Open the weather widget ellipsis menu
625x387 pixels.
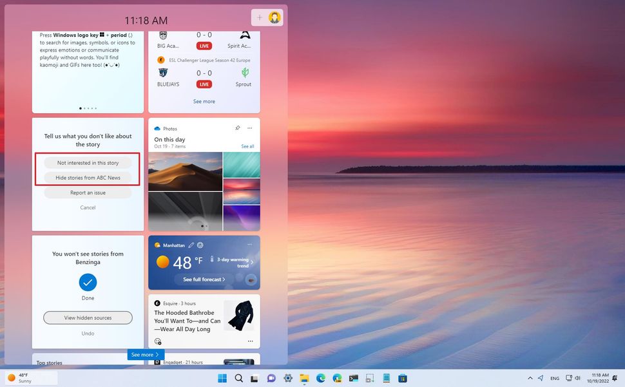coord(249,245)
